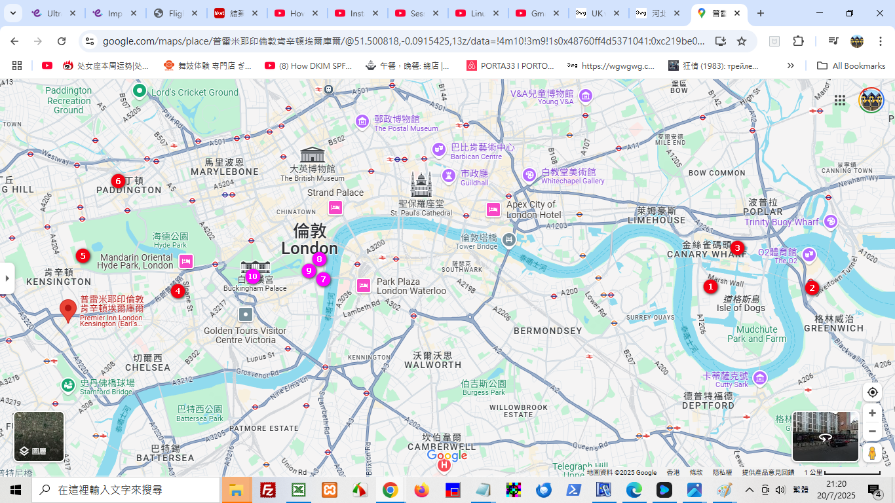Open the Street View thumbnail preview
895x503 pixels.
coord(825,436)
